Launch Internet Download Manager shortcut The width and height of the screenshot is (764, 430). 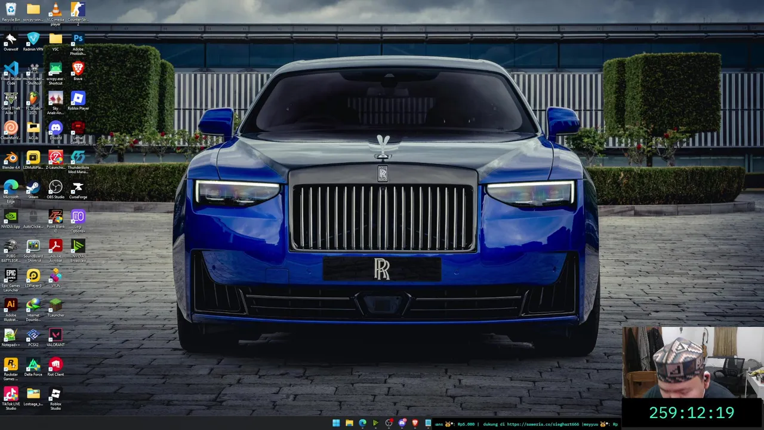click(x=33, y=309)
